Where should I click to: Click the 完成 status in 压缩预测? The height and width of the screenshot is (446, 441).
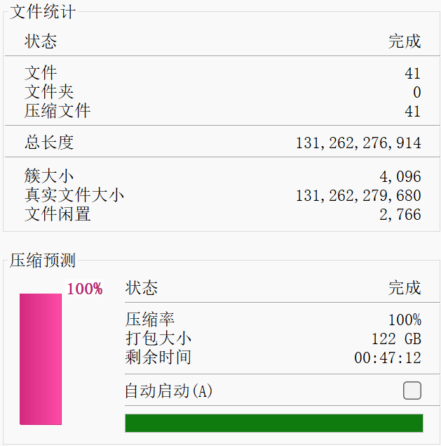point(405,287)
